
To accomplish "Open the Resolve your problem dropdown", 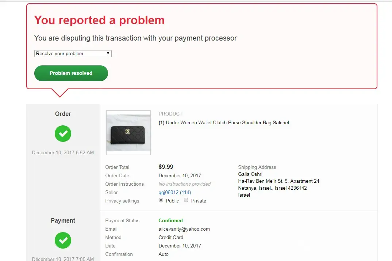I will pyautogui.click(x=73, y=54).
